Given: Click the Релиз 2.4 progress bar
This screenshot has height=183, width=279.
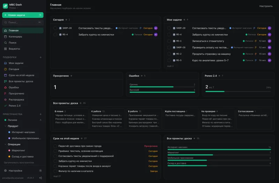Looking at the screenshot, I should pyautogui.click(x=238, y=91).
